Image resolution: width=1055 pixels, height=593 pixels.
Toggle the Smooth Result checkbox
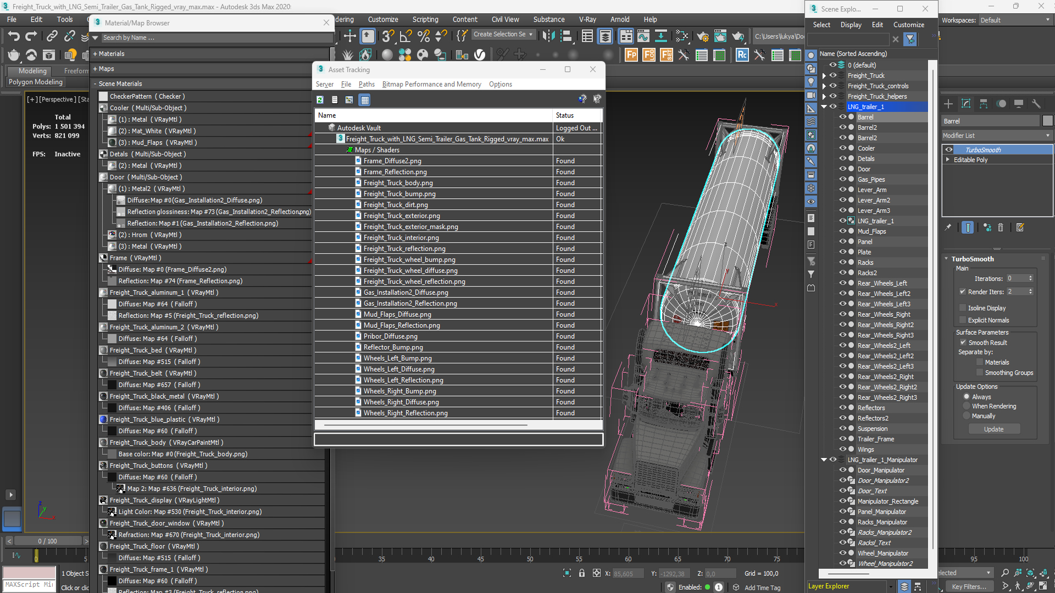click(963, 343)
